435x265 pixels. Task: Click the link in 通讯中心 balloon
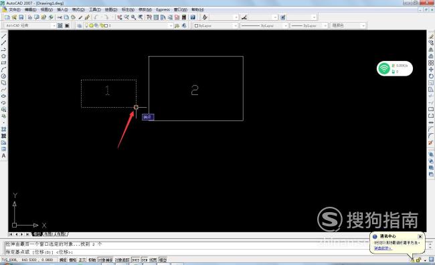click(x=383, y=248)
